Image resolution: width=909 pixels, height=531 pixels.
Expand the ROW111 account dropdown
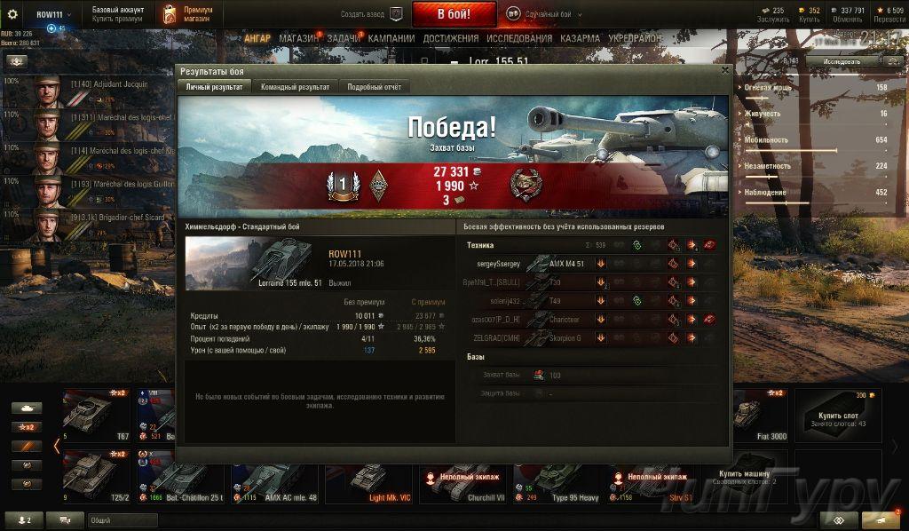coord(53,14)
